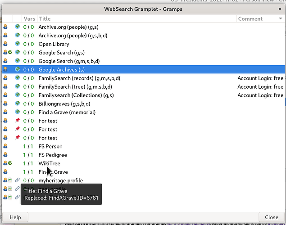Viewport: 286px width, 225px height.
Task: Click the 1 / 1 vars value for WikiTree
Action: (28, 163)
